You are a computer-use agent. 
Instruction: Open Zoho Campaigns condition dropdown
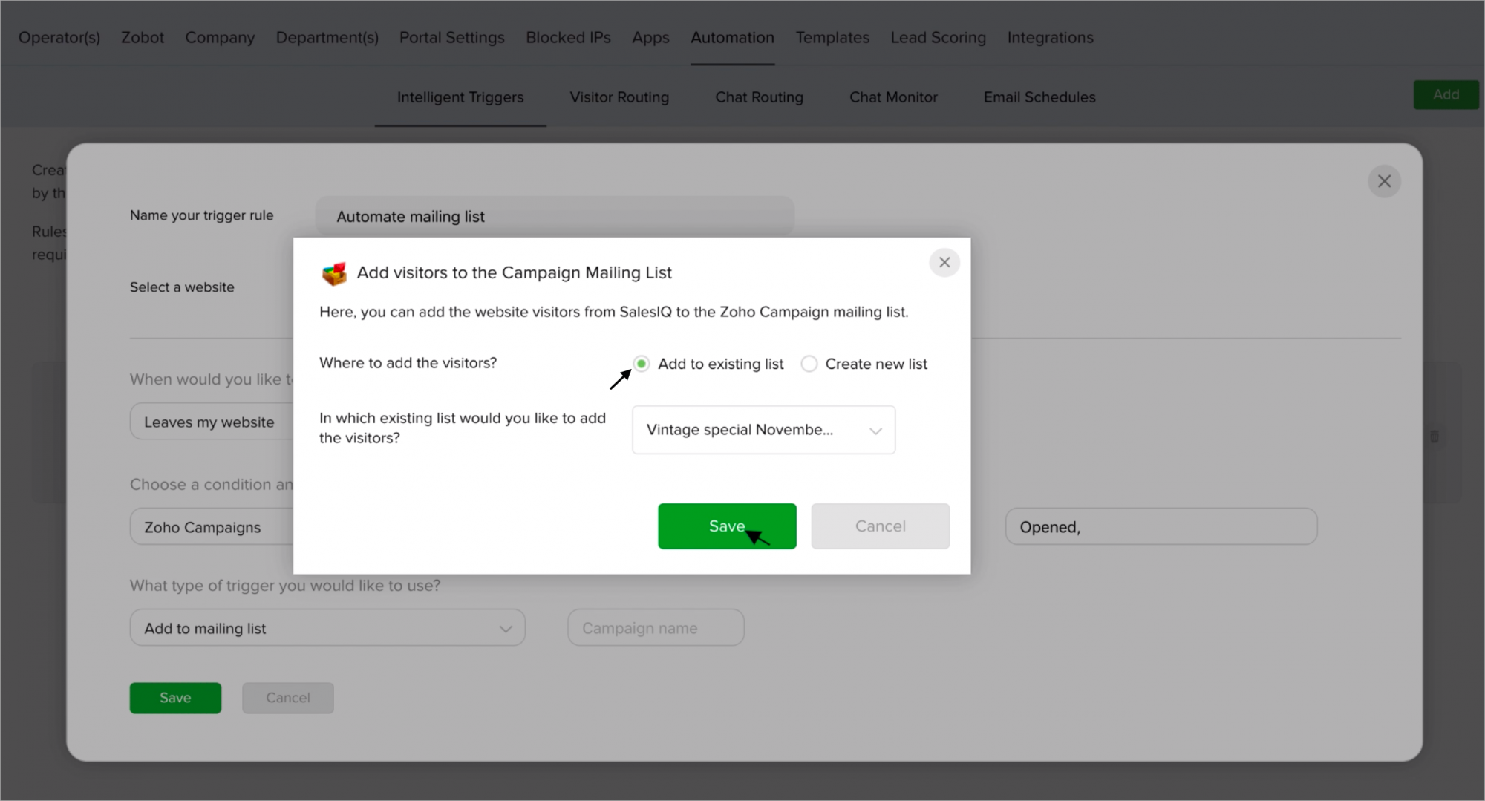212,527
